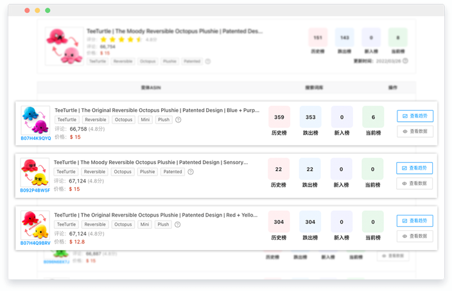Click title 'The Original Reversible Octopus Plushie | Blue + Purp...'
452x291 pixels.
click(157, 110)
